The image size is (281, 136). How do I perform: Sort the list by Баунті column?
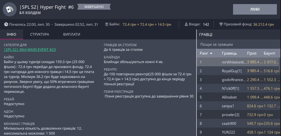[x=269, y=53]
